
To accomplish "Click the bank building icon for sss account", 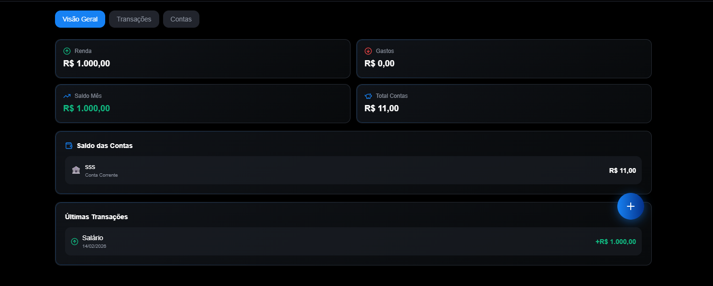I will [x=76, y=170].
